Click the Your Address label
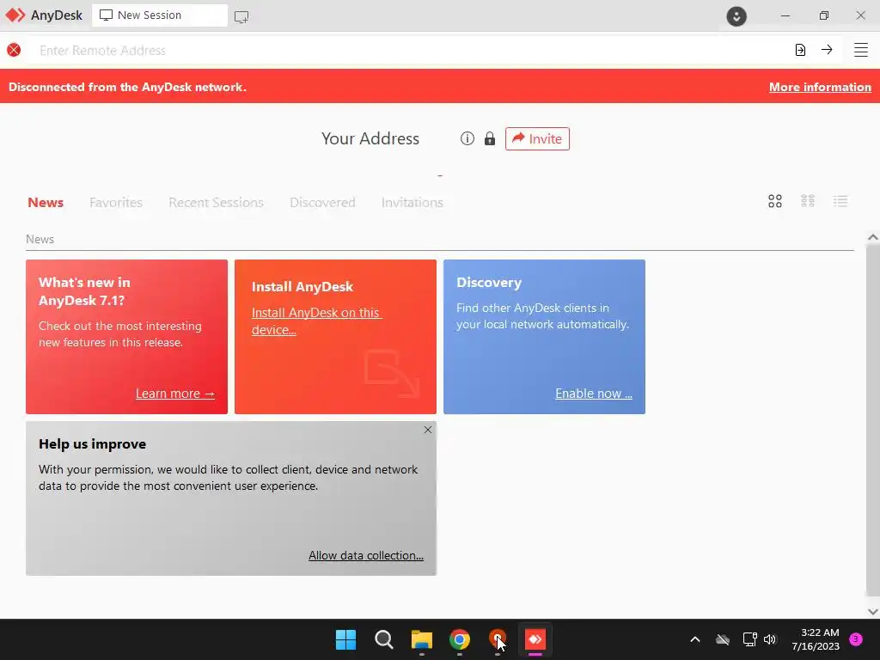The width and height of the screenshot is (880, 660). [x=370, y=138]
